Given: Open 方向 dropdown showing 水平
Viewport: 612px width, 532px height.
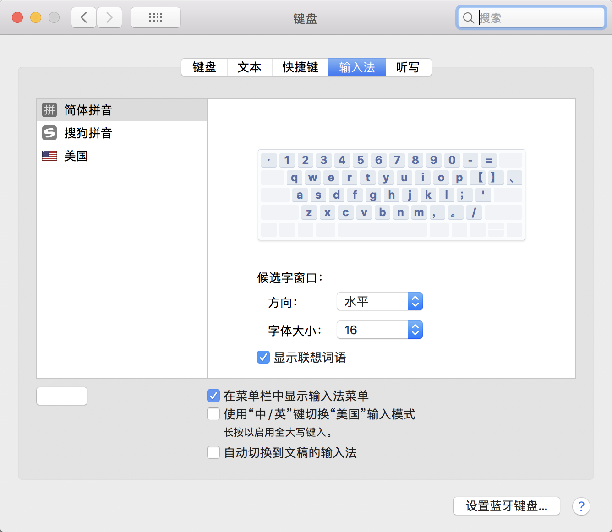Looking at the screenshot, I should click(379, 302).
